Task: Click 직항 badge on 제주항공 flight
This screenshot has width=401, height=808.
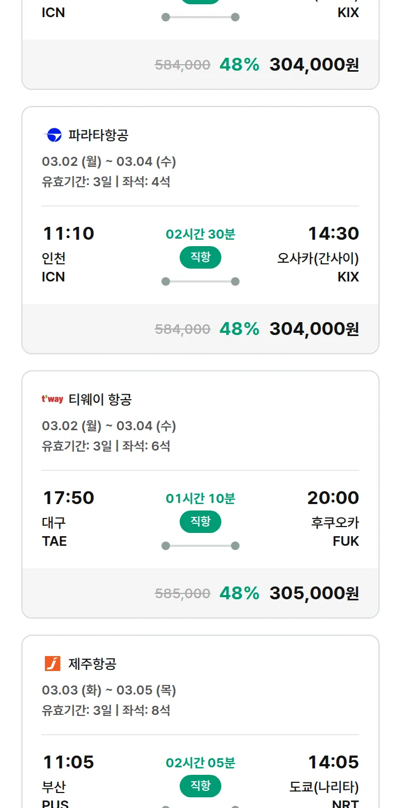Action: tap(200, 786)
